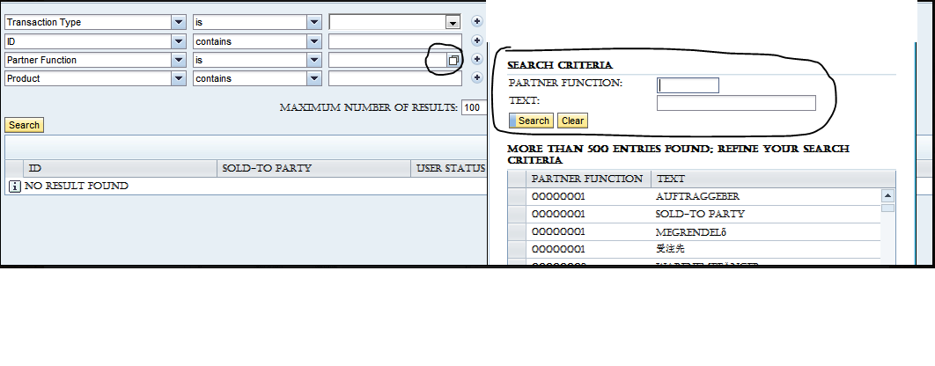Select row selector for Sold-To Party entry
This screenshot has height=366, width=935.
pos(517,214)
